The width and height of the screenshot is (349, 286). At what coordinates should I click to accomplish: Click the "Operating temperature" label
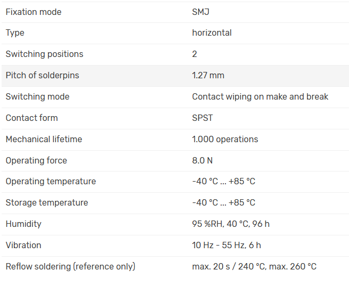click(51, 181)
